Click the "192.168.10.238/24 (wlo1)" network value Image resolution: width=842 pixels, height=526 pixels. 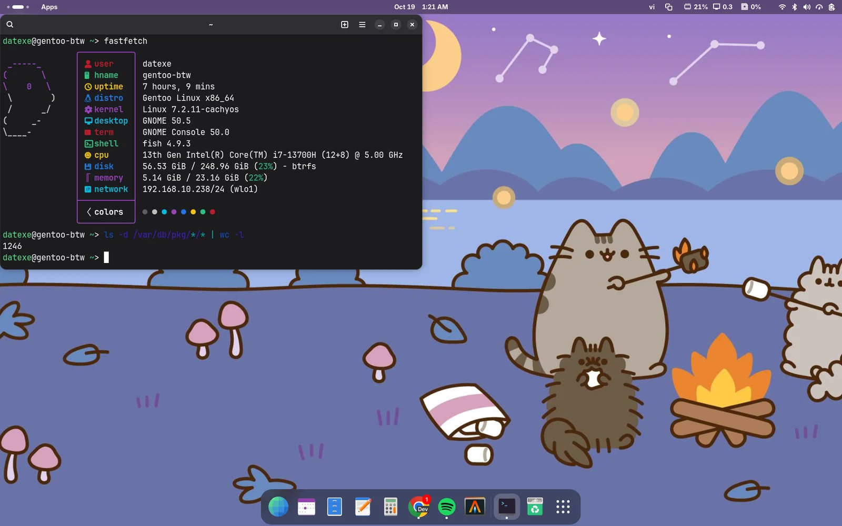coord(200,189)
